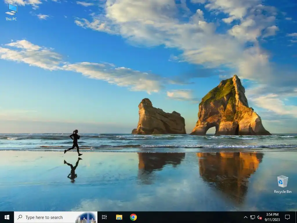Open the network status tray icon
The width and height of the screenshot is (297, 223).
253,217
